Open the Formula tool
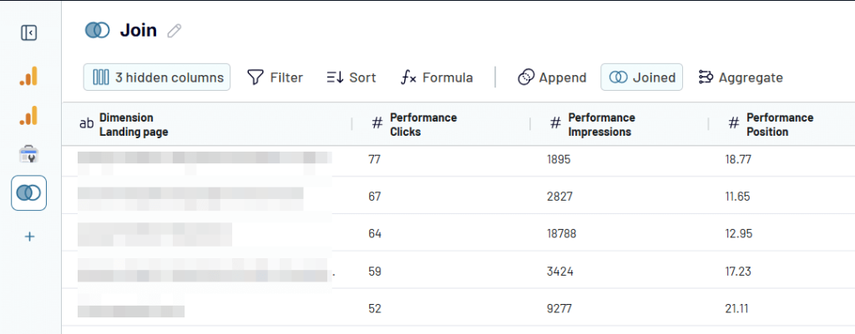The image size is (855, 334). click(437, 77)
